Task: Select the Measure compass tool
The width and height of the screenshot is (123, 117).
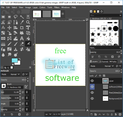Action: (3, 28)
